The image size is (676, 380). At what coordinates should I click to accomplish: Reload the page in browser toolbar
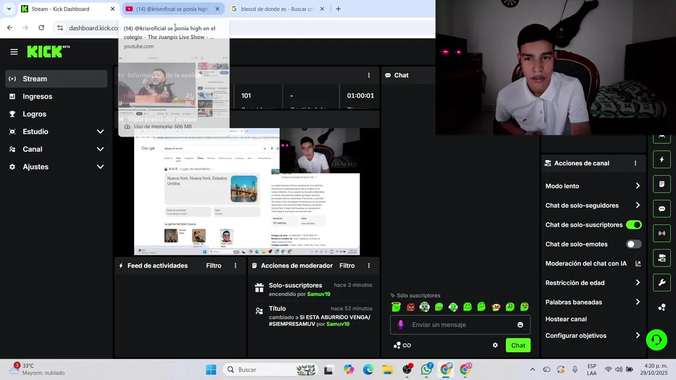pyautogui.click(x=41, y=27)
